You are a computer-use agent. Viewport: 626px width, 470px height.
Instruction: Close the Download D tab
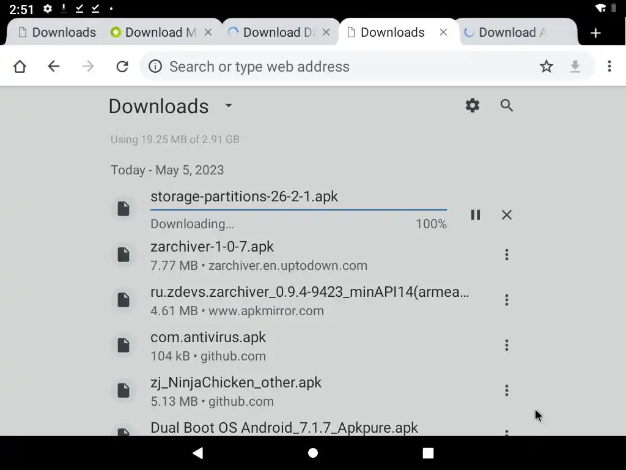tap(326, 32)
